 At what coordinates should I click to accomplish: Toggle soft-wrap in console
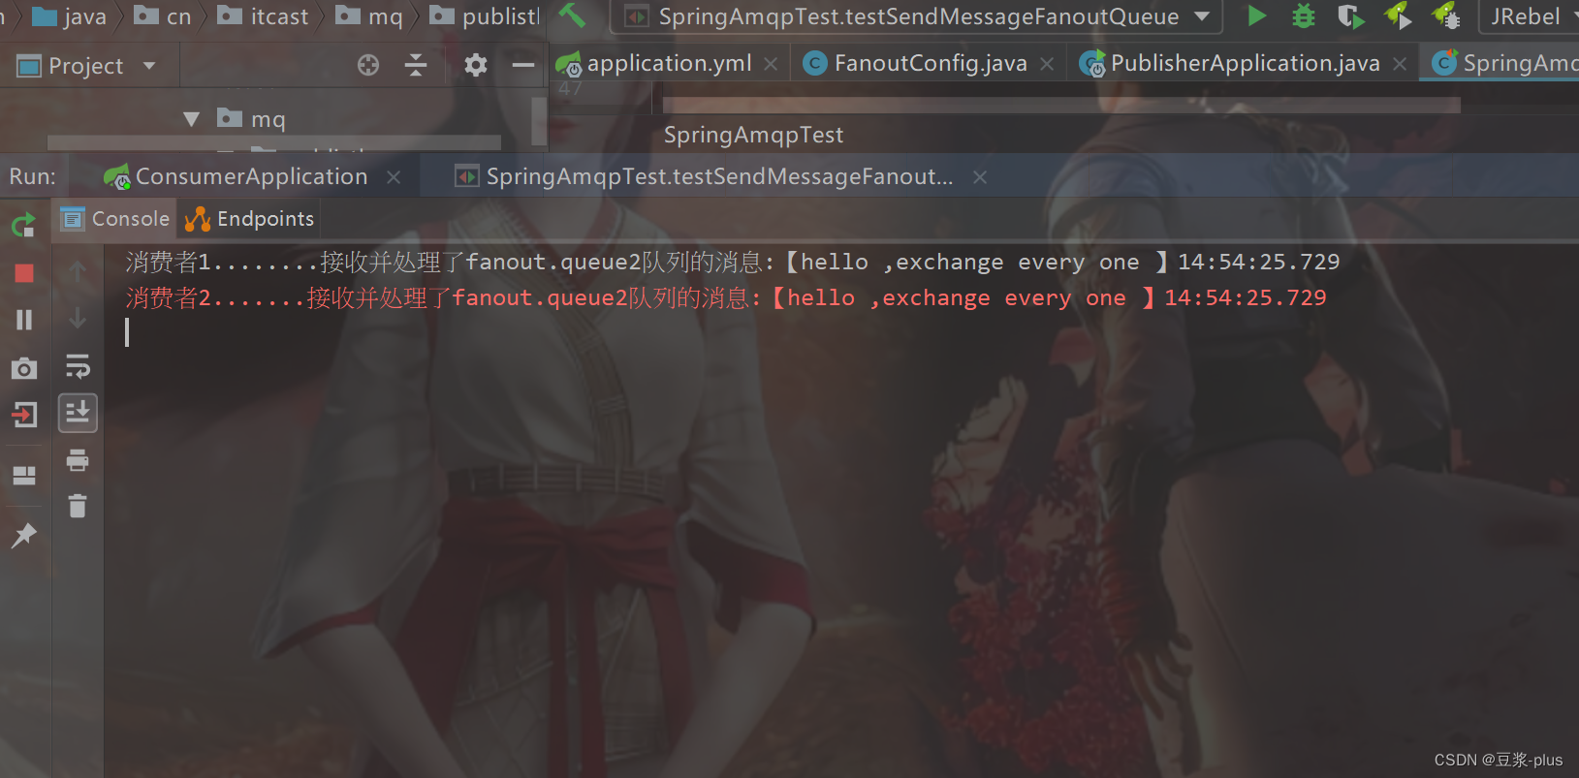[78, 366]
